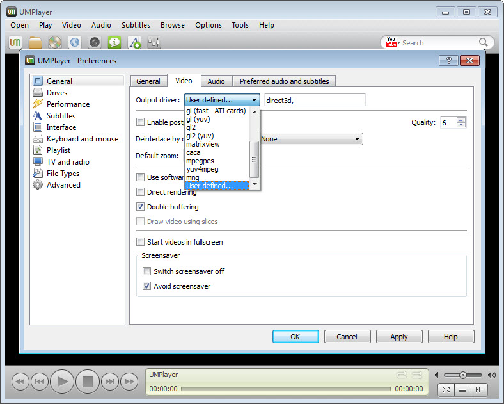Open the Deinterlace None dropdown
Image resolution: width=504 pixels, height=404 pixels.
tap(311, 139)
